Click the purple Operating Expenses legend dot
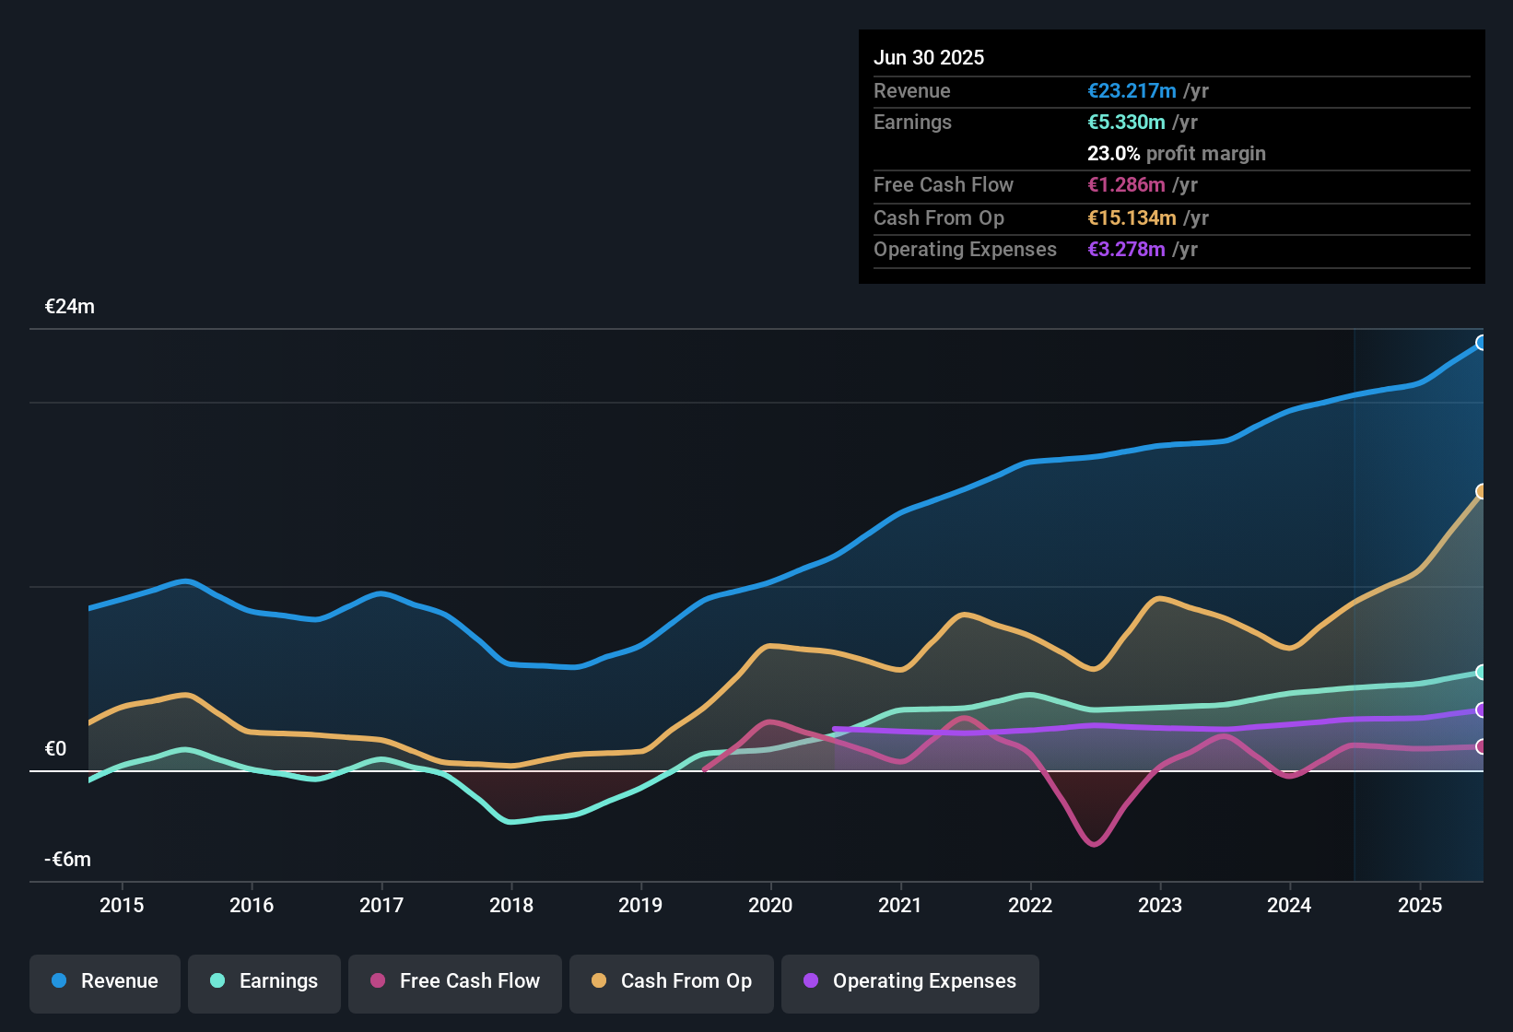Viewport: 1513px width, 1032px height. tap(810, 981)
